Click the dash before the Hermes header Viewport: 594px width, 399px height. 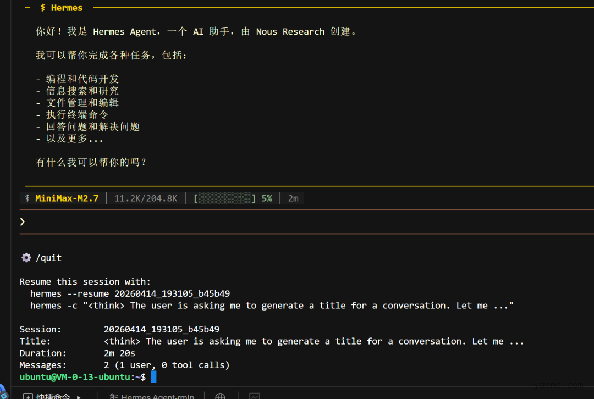coord(28,8)
